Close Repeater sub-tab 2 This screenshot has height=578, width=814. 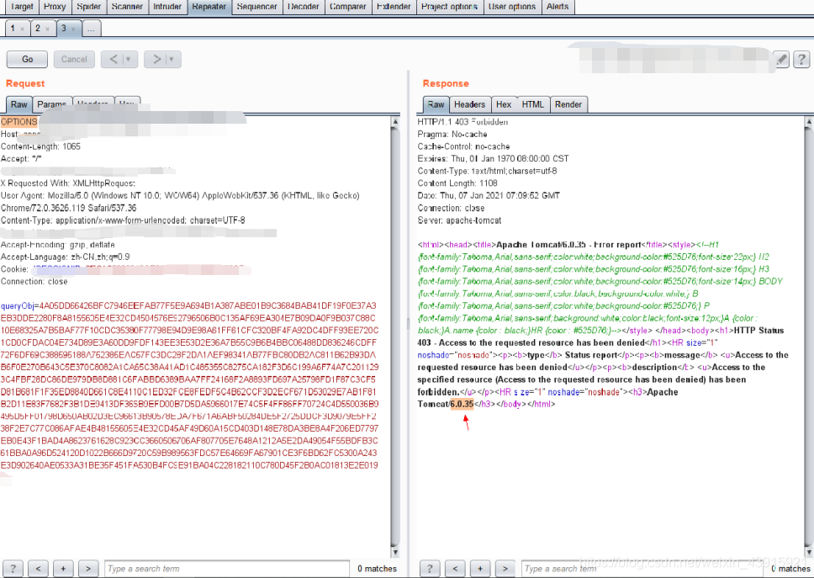pyautogui.click(x=48, y=29)
